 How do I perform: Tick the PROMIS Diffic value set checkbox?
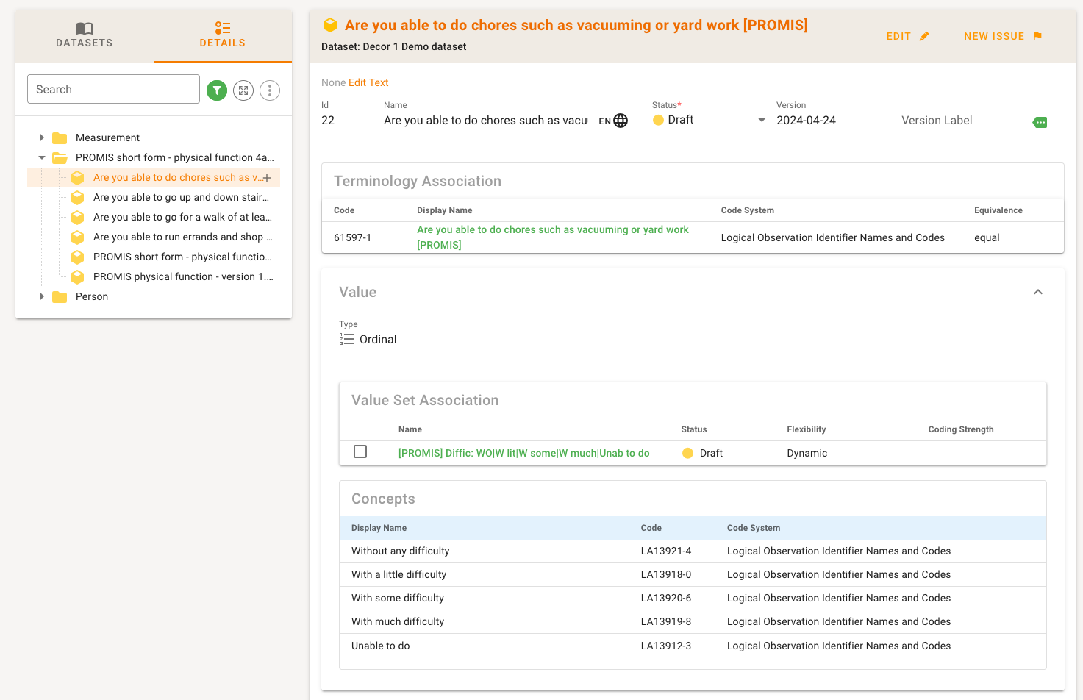click(x=360, y=451)
